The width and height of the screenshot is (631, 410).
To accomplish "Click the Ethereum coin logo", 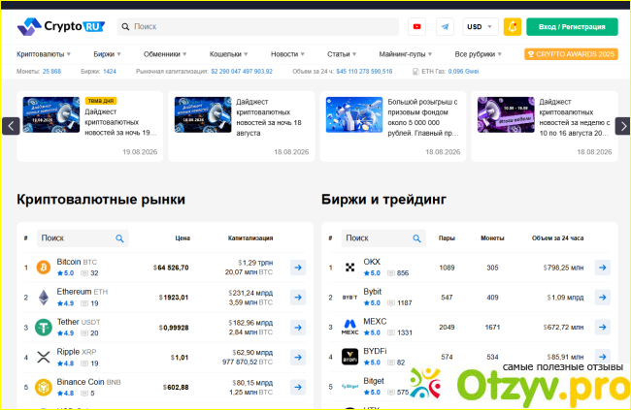I will 44,298.
